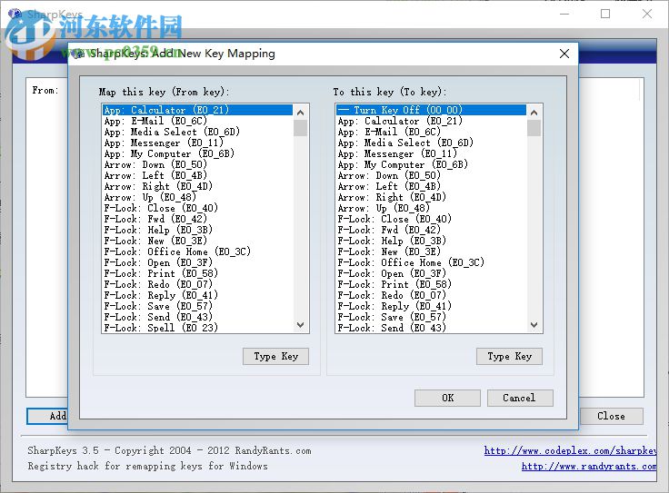Select F-Lock: Open in To key list

point(431,273)
